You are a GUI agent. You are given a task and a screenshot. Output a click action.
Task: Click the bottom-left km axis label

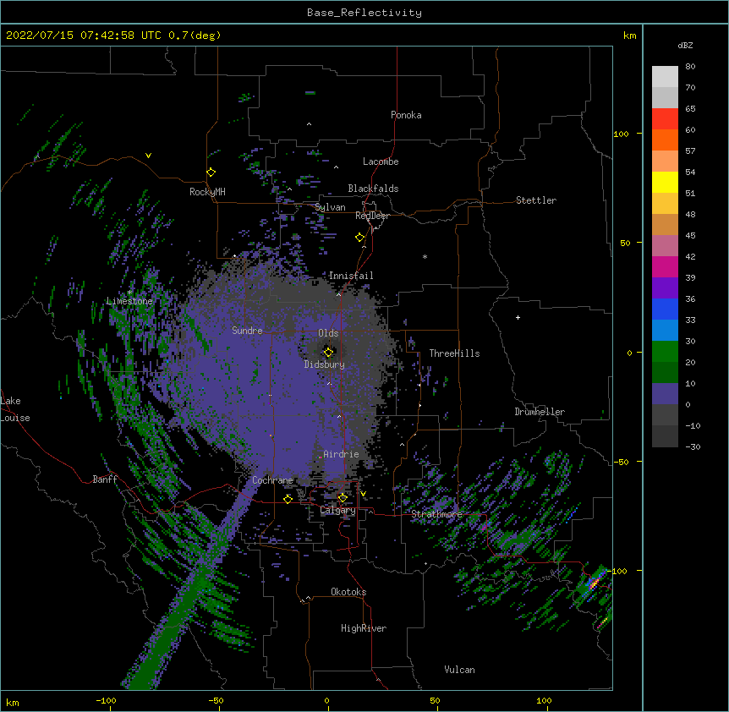click(13, 702)
